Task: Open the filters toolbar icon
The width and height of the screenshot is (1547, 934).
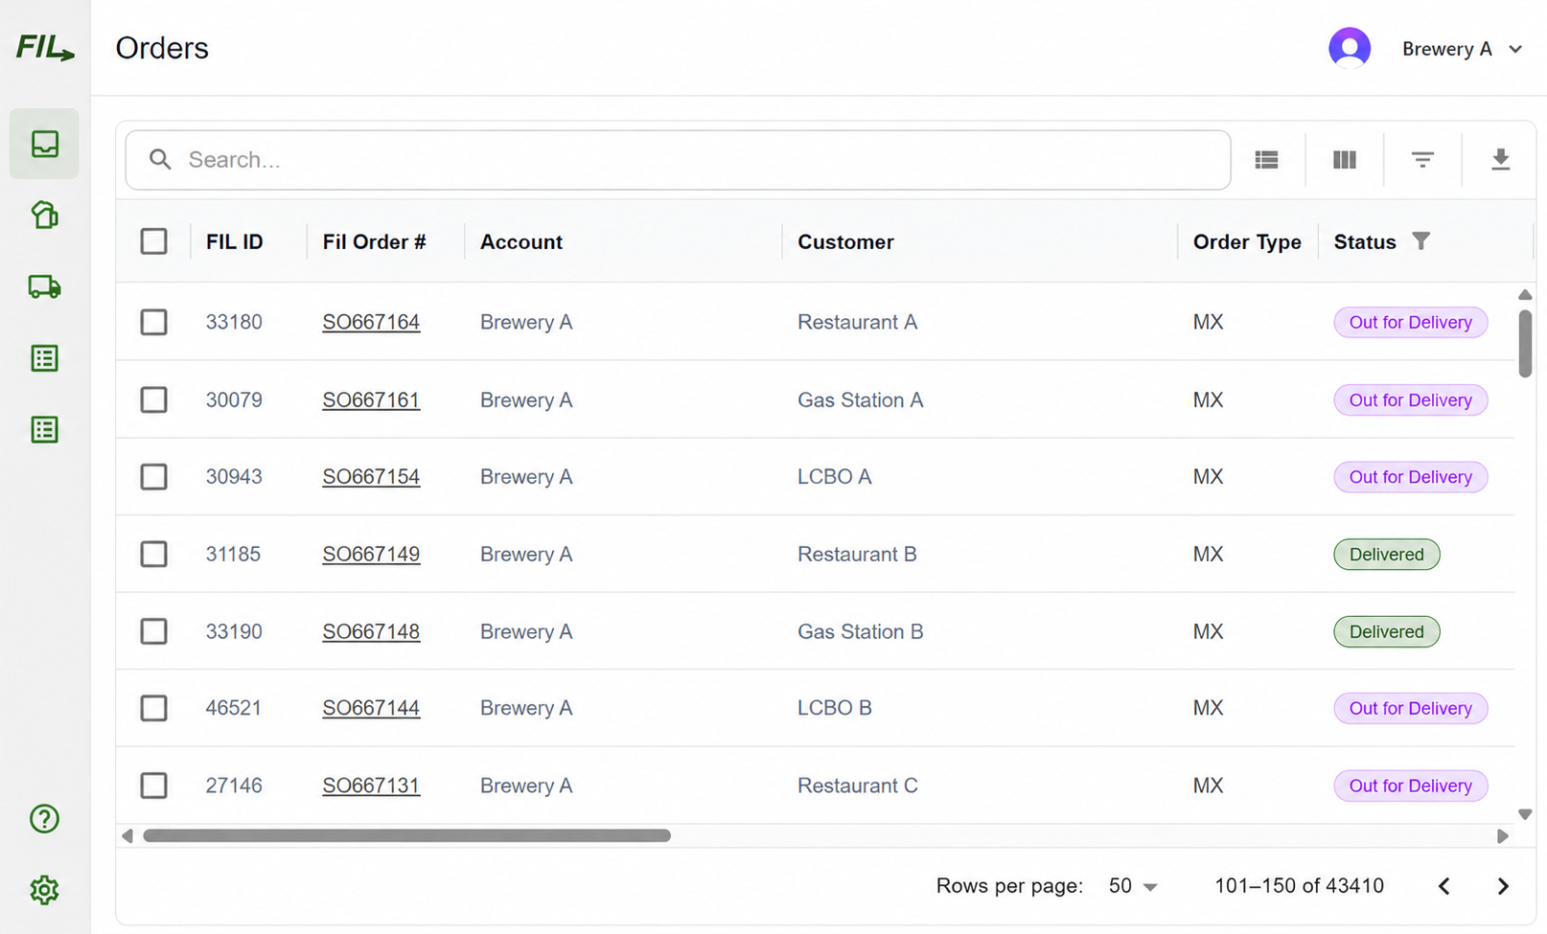Action: [1422, 160]
